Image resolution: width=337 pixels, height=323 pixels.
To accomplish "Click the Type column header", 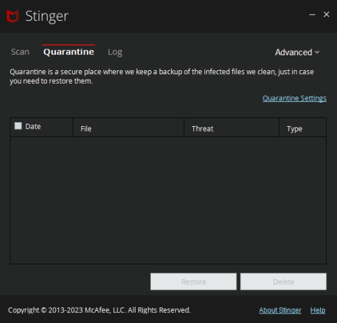I will [303, 127].
